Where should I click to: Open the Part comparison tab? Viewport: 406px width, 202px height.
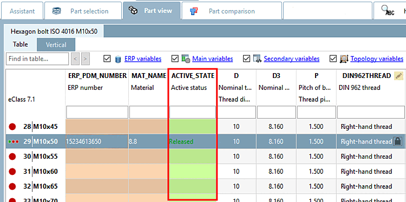(x=232, y=11)
